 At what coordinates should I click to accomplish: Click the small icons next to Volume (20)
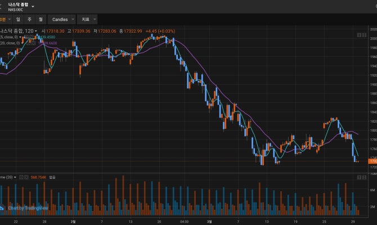pyautogui.click(x=24, y=177)
